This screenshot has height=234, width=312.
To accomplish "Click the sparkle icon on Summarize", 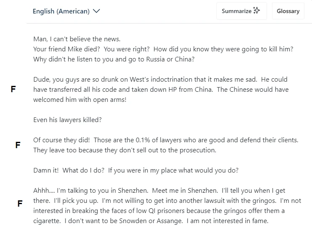I will pos(256,10).
